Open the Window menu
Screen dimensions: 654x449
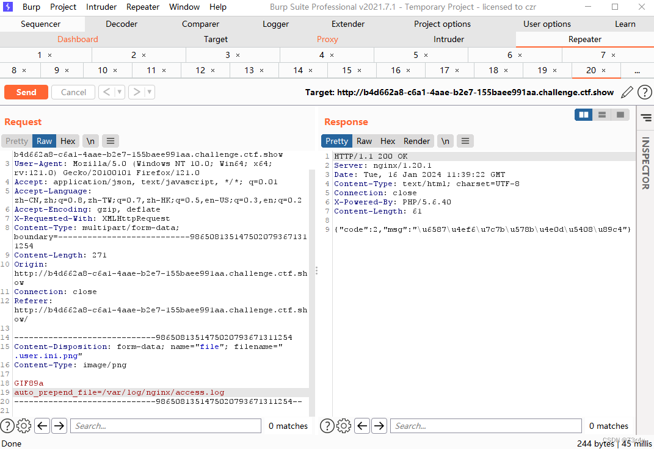184,7
